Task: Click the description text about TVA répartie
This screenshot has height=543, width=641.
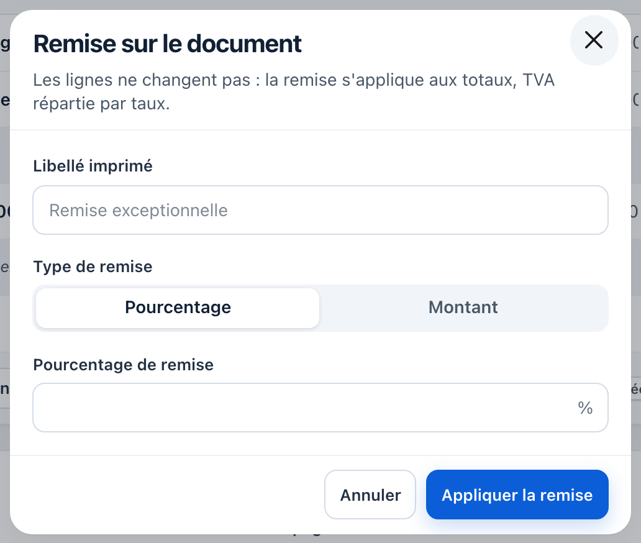Action: [x=294, y=91]
